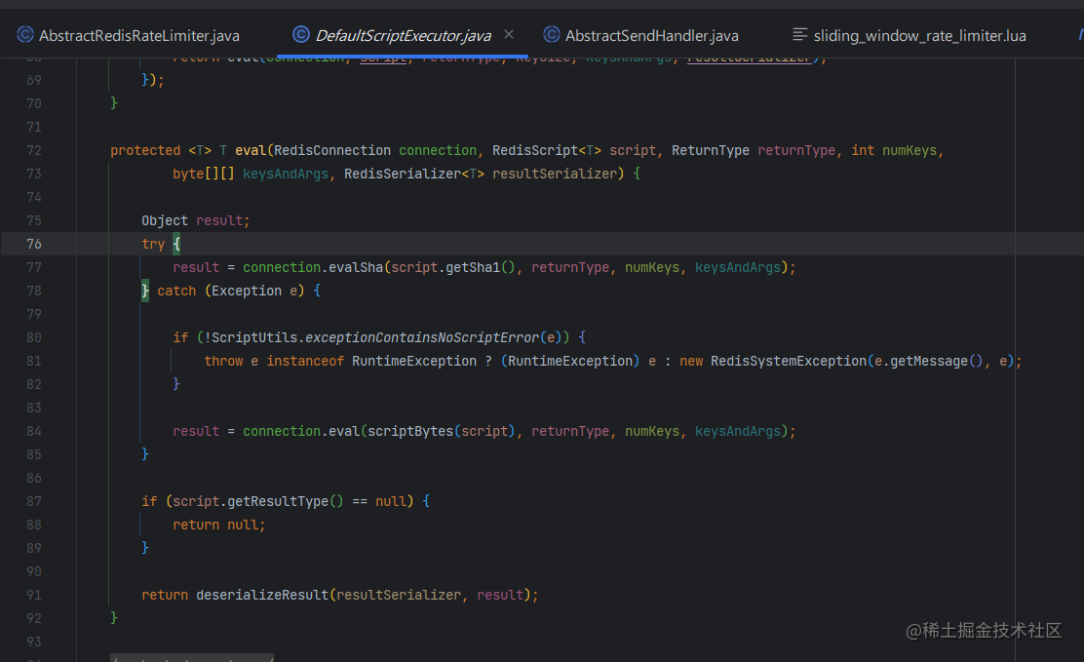
Task: Select the DefaultScriptExecutor.java tab
Action: [403, 35]
